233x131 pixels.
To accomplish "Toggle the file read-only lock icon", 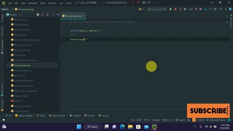I will pyautogui.click(x=189, y=120).
